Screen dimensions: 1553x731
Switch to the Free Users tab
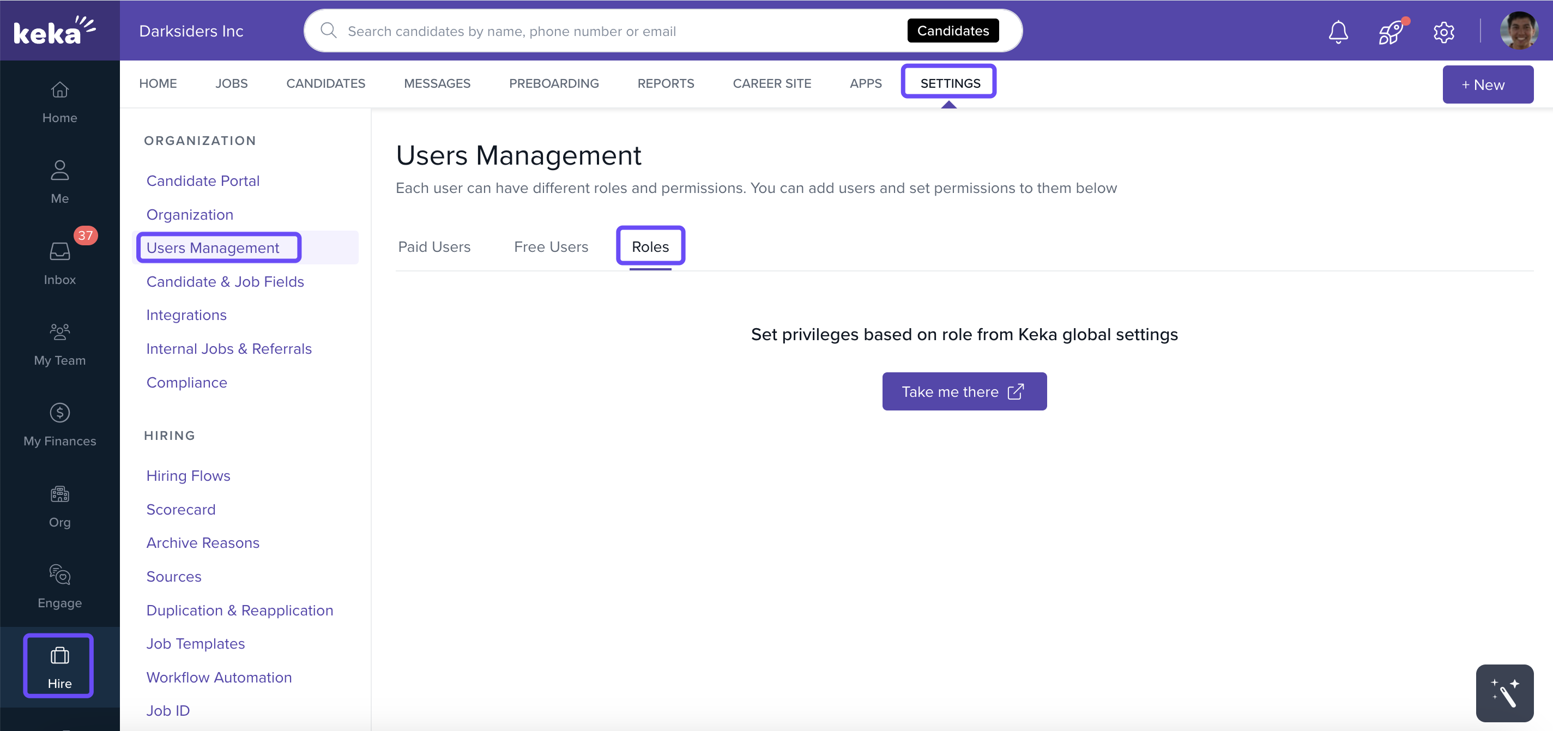pos(551,246)
